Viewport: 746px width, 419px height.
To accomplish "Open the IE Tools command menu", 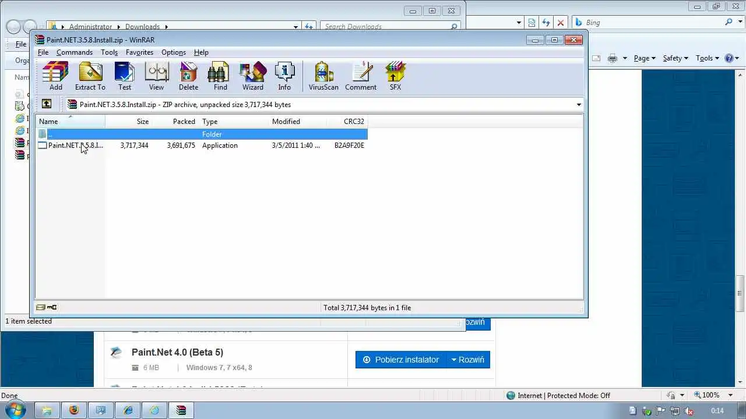I will click(x=708, y=58).
